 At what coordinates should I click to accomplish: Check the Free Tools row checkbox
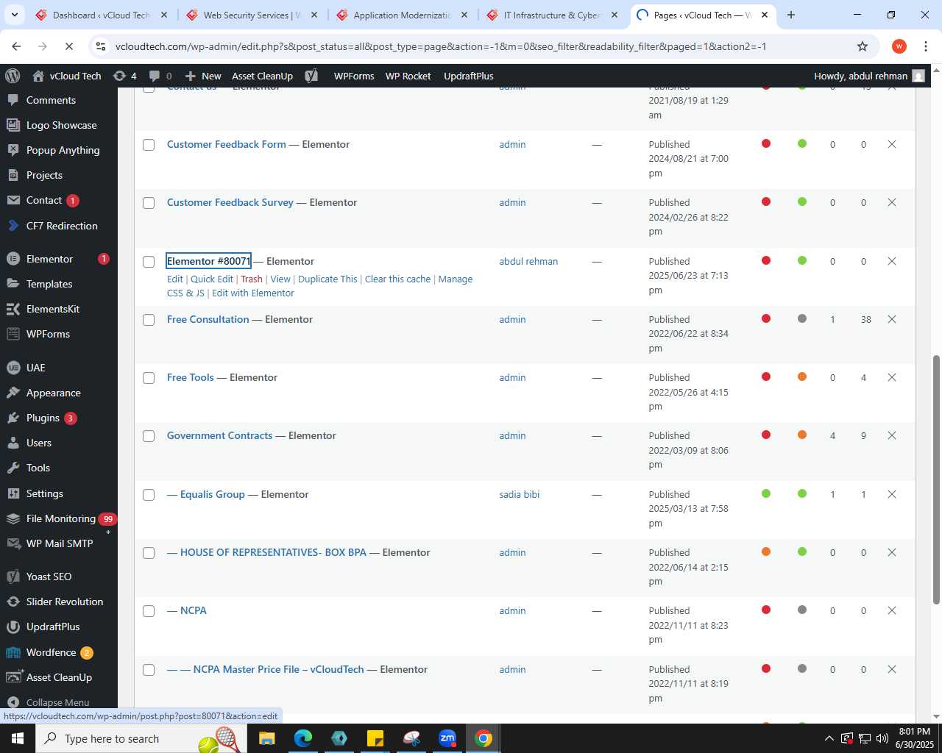coord(149,378)
